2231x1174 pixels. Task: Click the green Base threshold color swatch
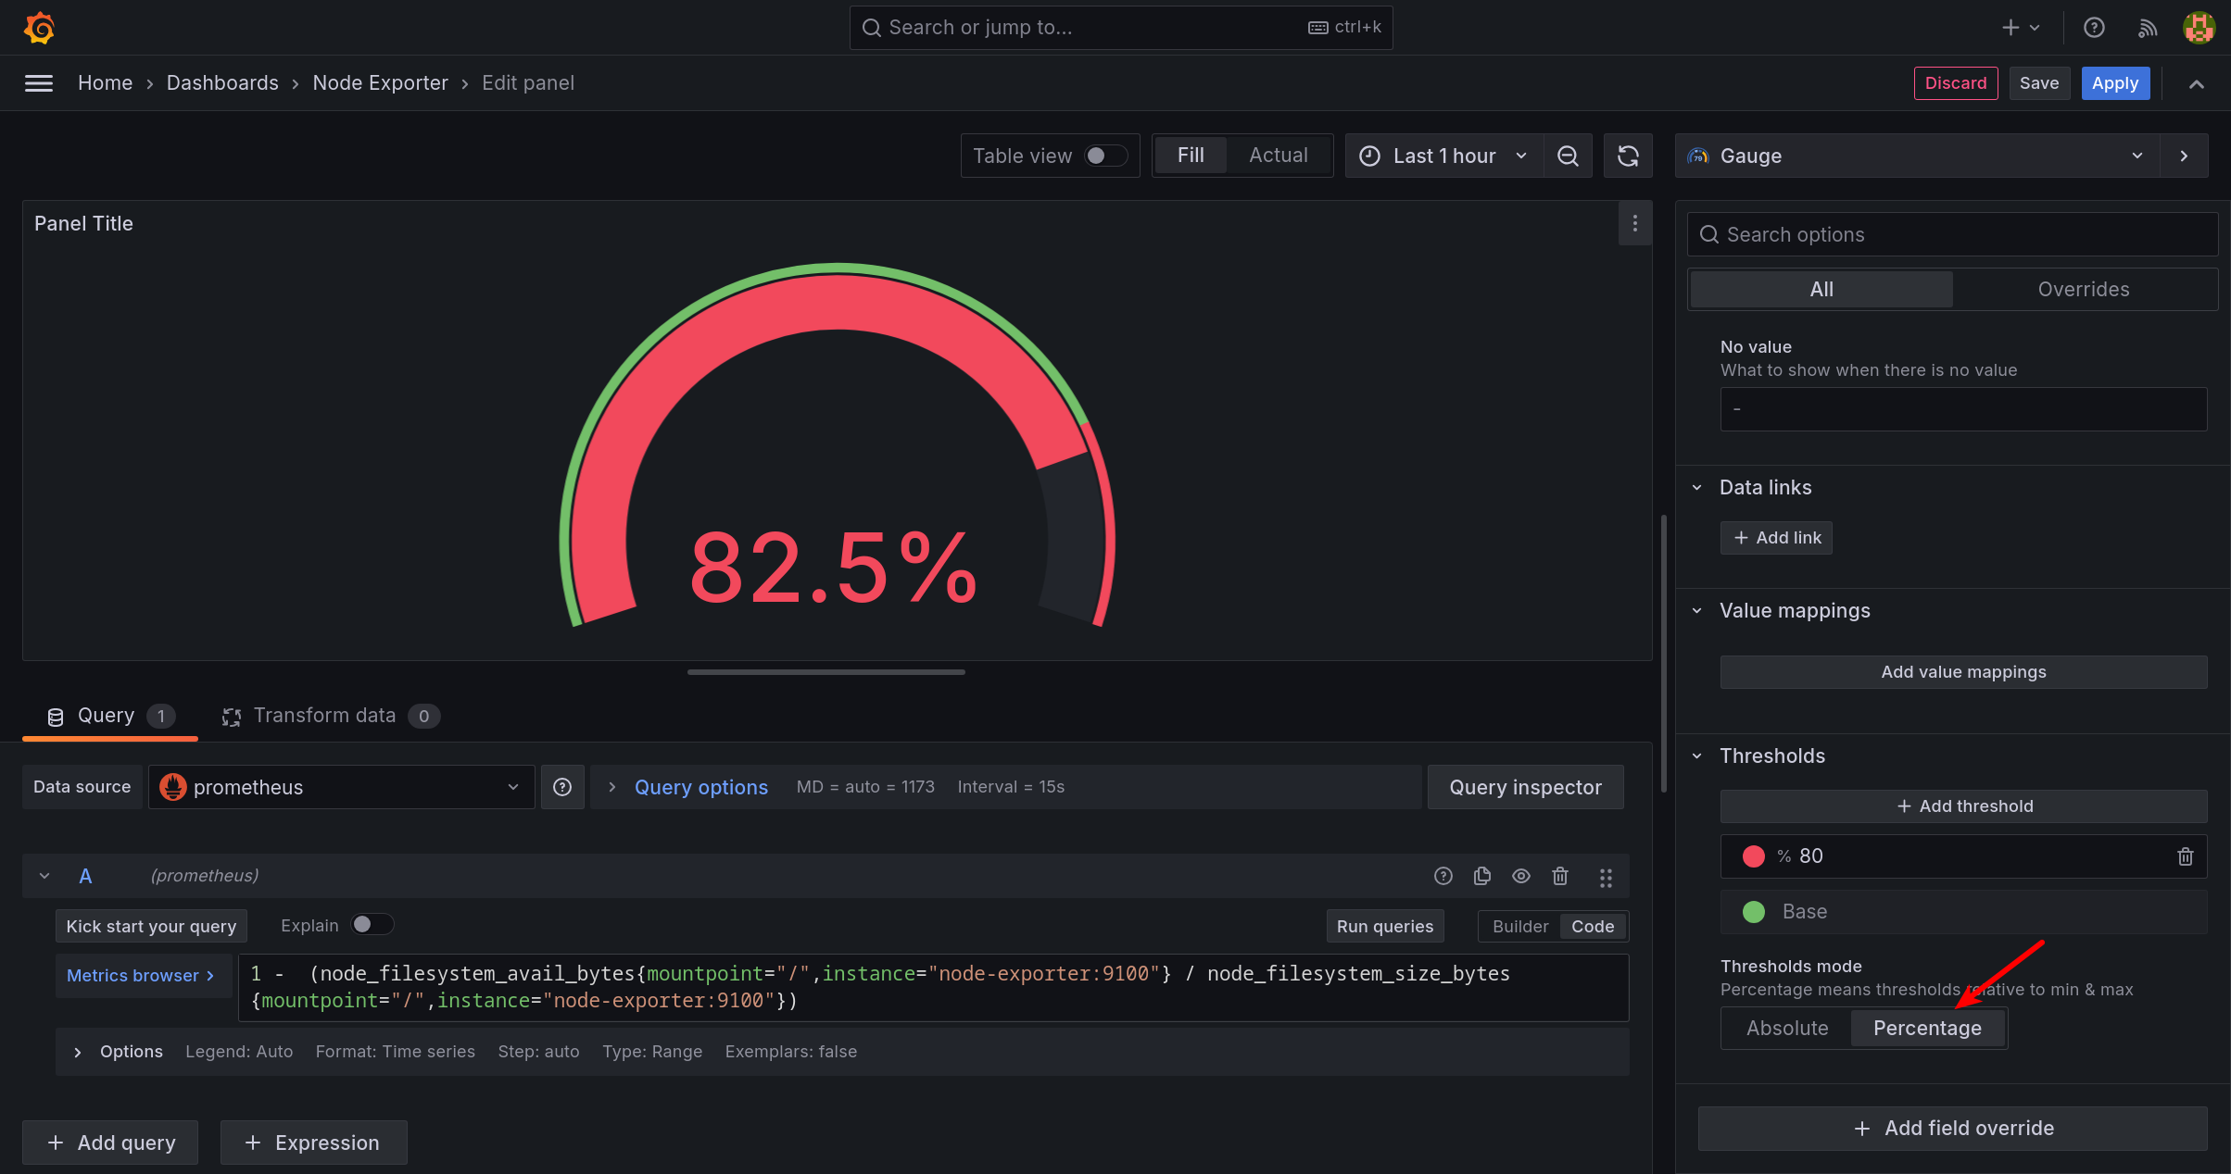click(1753, 912)
